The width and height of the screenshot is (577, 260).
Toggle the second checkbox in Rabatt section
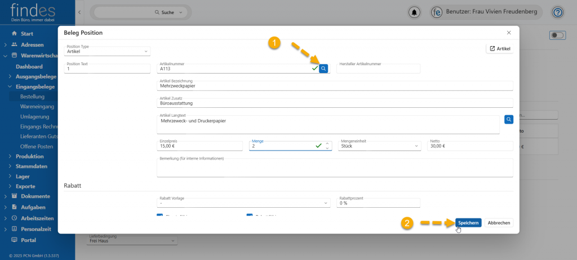[x=250, y=216]
